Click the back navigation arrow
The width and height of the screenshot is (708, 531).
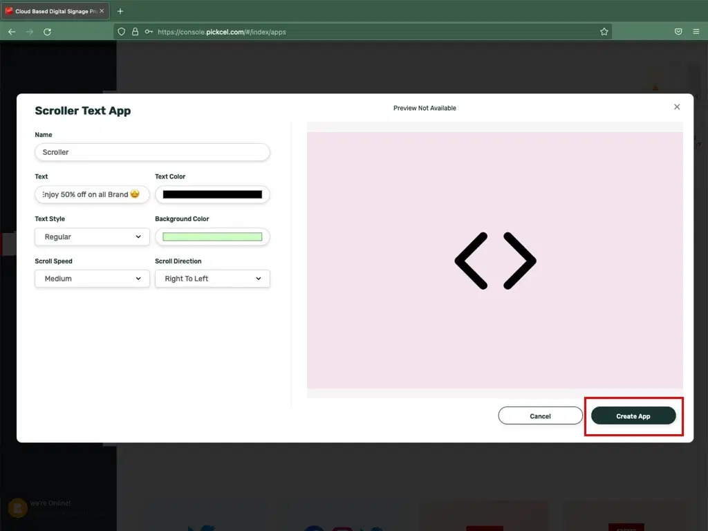(11, 31)
